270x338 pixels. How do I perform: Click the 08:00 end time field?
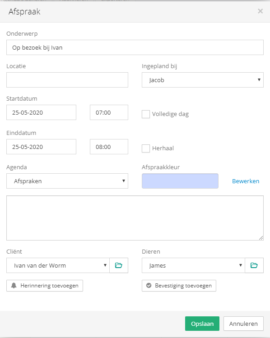click(x=109, y=147)
